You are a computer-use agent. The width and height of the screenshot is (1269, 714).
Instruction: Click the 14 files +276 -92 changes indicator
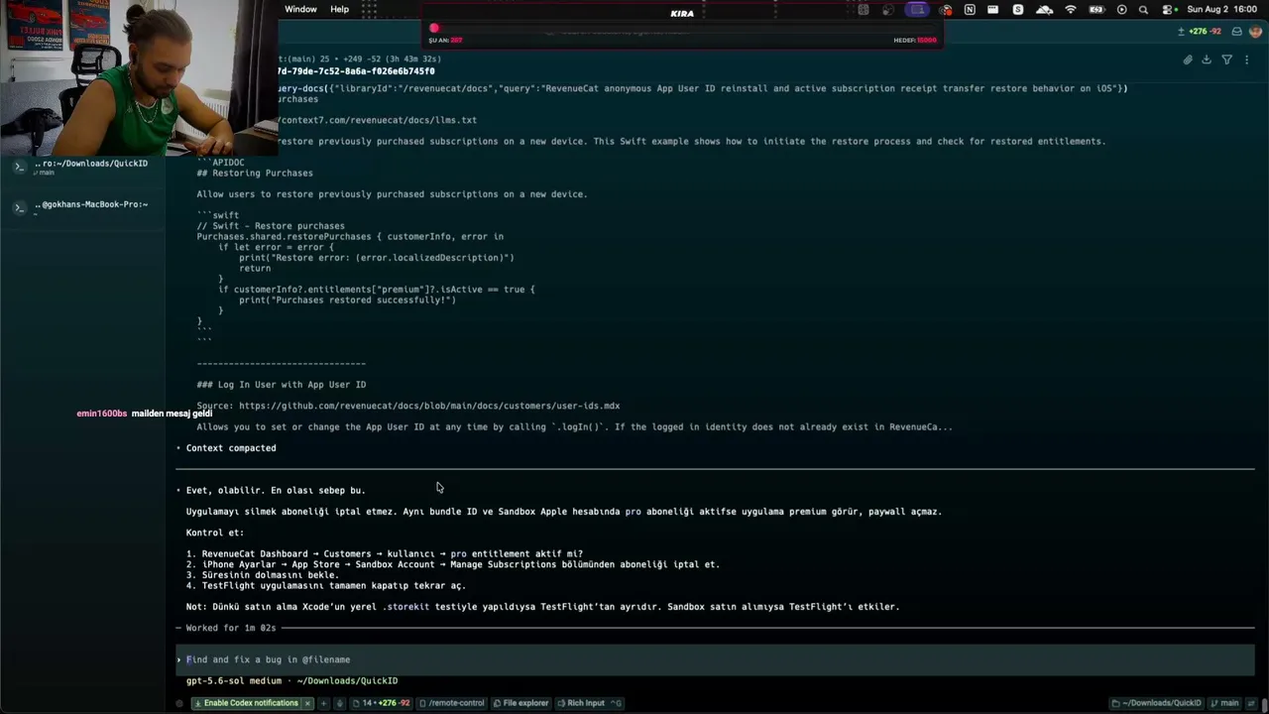tap(381, 703)
